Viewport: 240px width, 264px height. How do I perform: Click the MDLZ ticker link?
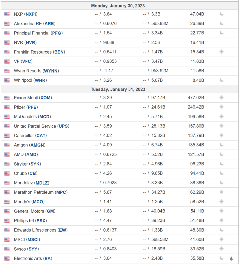click(42, 183)
